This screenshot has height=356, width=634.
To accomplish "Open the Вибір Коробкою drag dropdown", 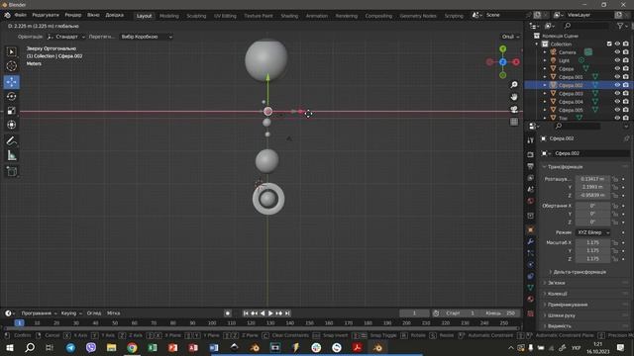I will tap(146, 37).
